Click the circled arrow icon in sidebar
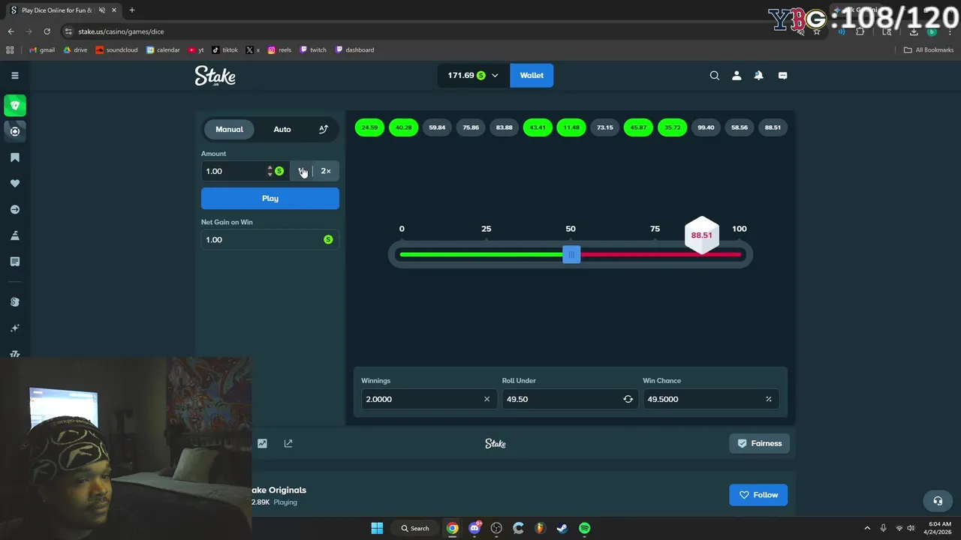 pos(15,209)
